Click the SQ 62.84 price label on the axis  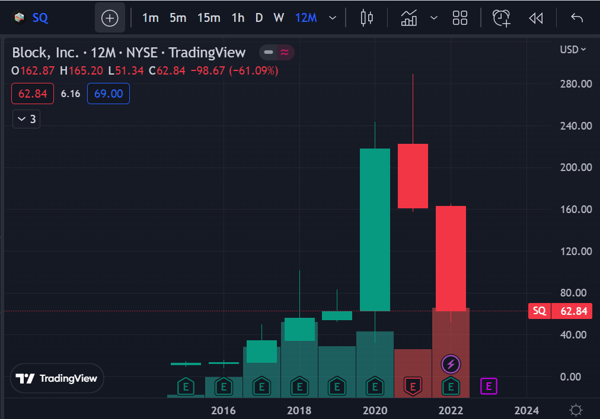click(x=560, y=311)
